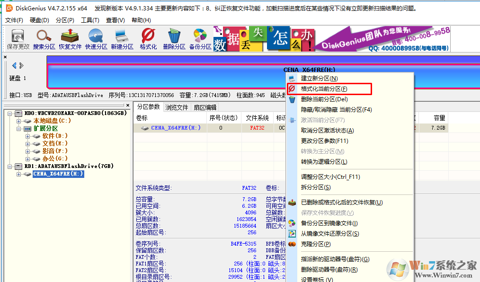Image resolution: width=480 pixels, height=282 pixels.
Task: Switch to the 浏览文件 tab
Action: pos(177,107)
